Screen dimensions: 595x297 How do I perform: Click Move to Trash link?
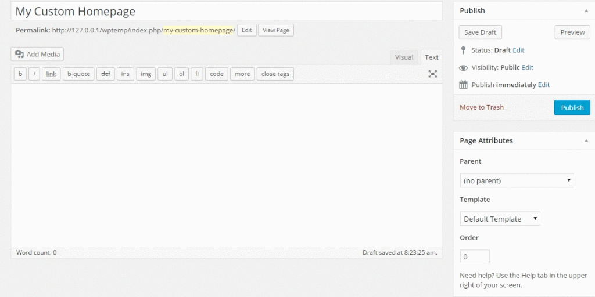click(x=482, y=107)
